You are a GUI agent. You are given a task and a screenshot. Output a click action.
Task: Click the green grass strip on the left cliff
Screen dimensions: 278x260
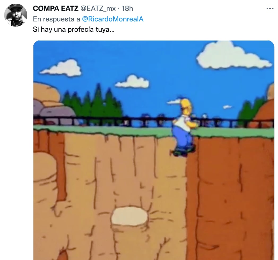click(102, 130)
